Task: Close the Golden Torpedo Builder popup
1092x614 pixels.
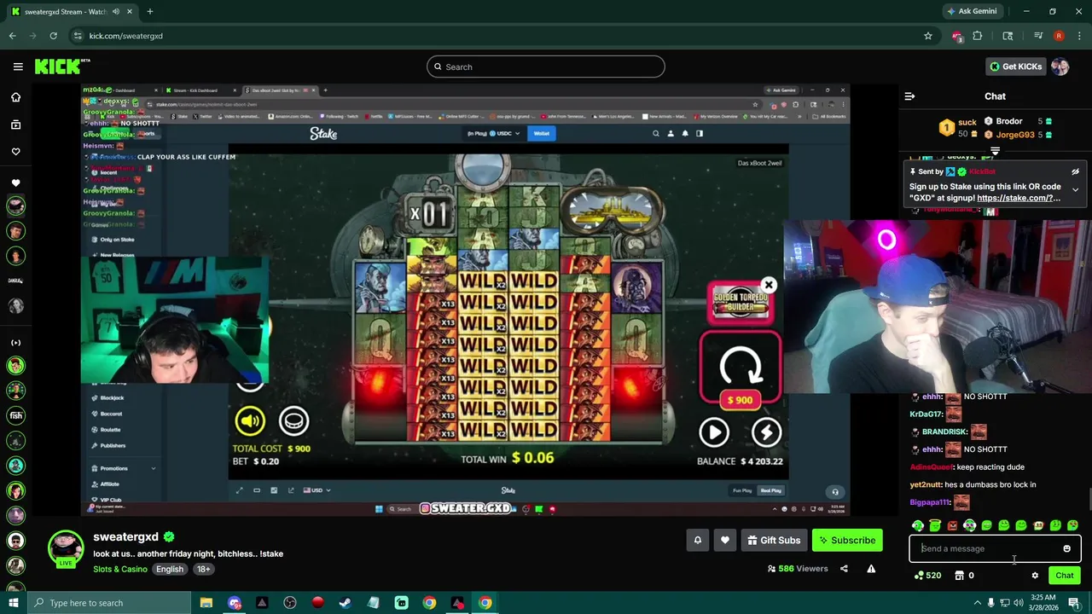Action: (x=769, y=285)
